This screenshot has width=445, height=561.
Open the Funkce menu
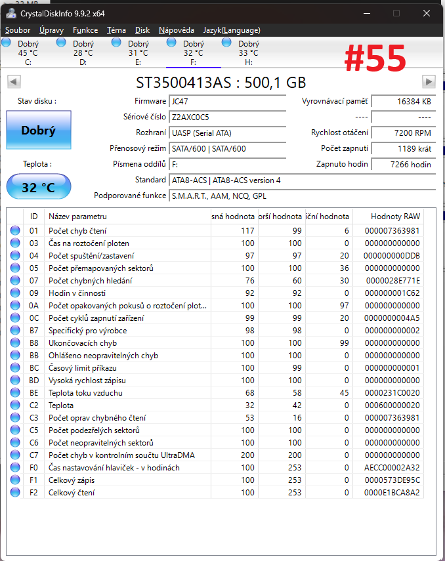pyautogui.click(x=85, y=30)
